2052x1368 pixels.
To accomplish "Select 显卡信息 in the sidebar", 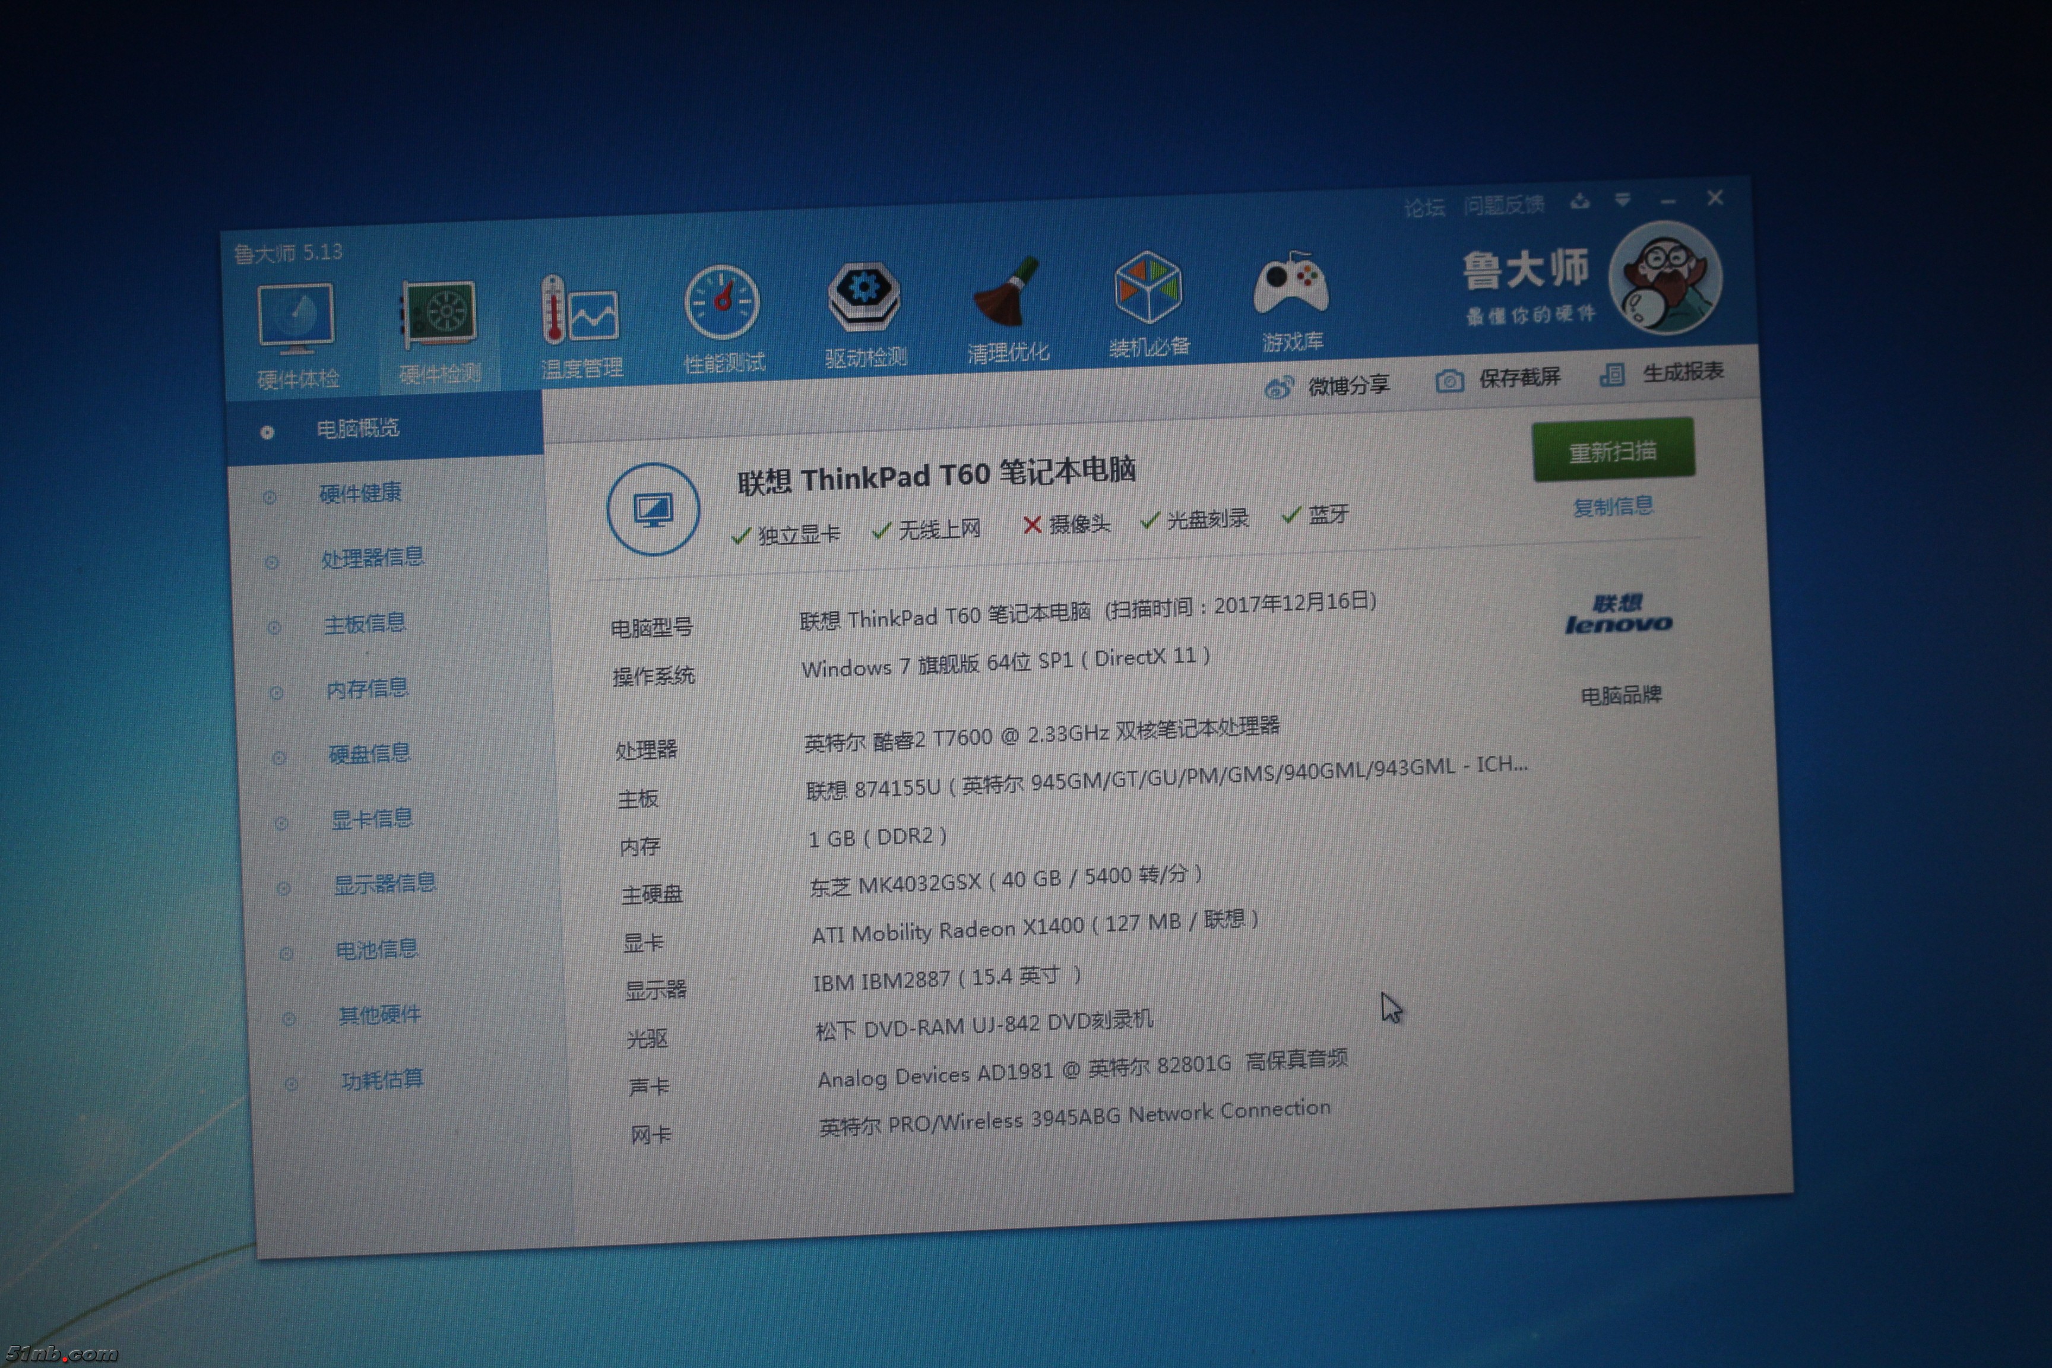I will (372, 819).
